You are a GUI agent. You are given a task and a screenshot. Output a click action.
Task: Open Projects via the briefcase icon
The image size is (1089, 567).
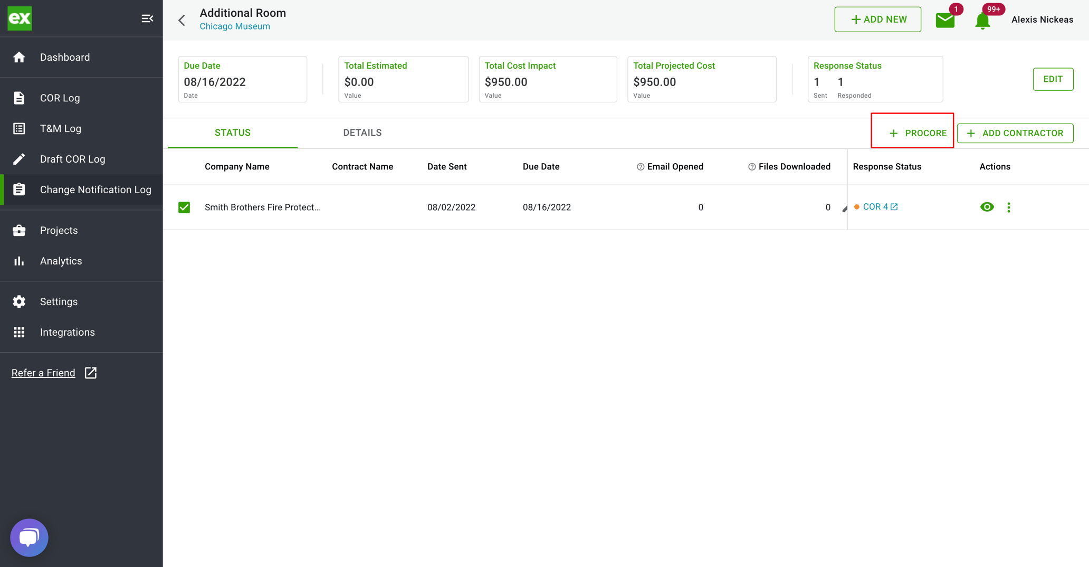click(20, 230)
